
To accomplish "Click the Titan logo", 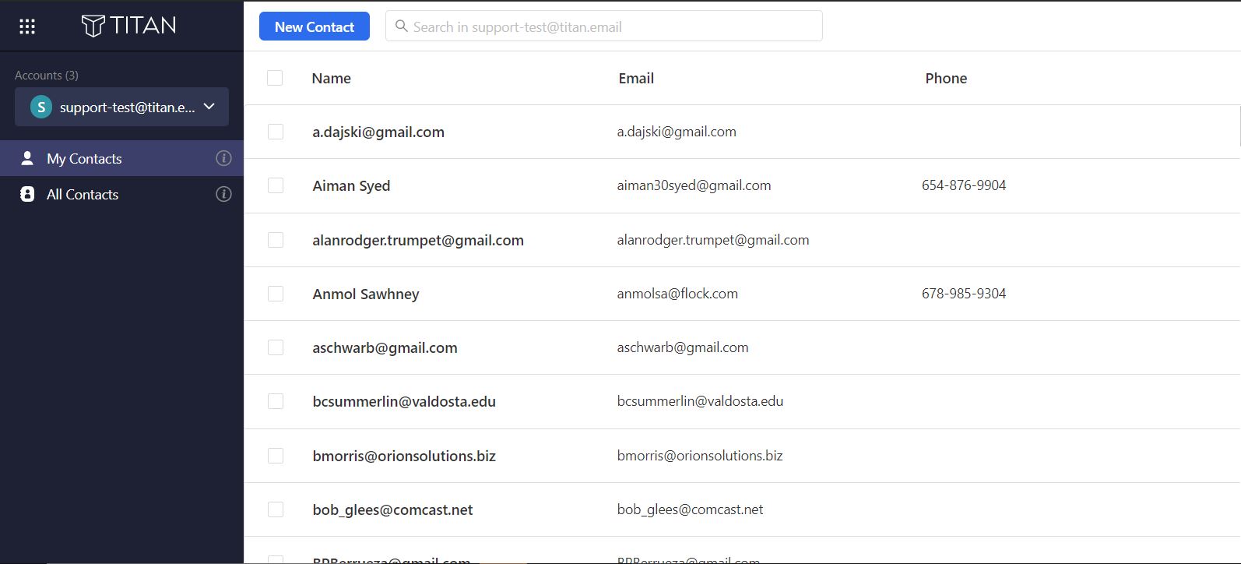I will [x=128, y=26].
